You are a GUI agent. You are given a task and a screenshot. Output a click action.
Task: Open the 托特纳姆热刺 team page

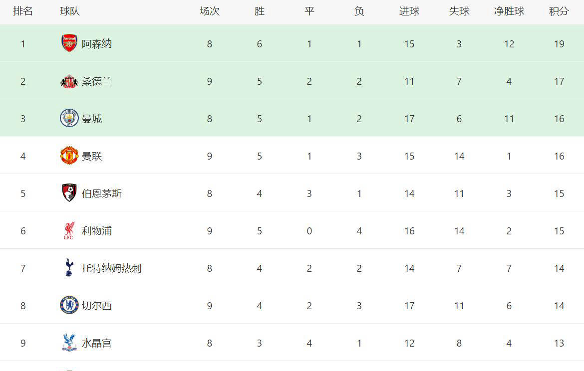[112, 268]
